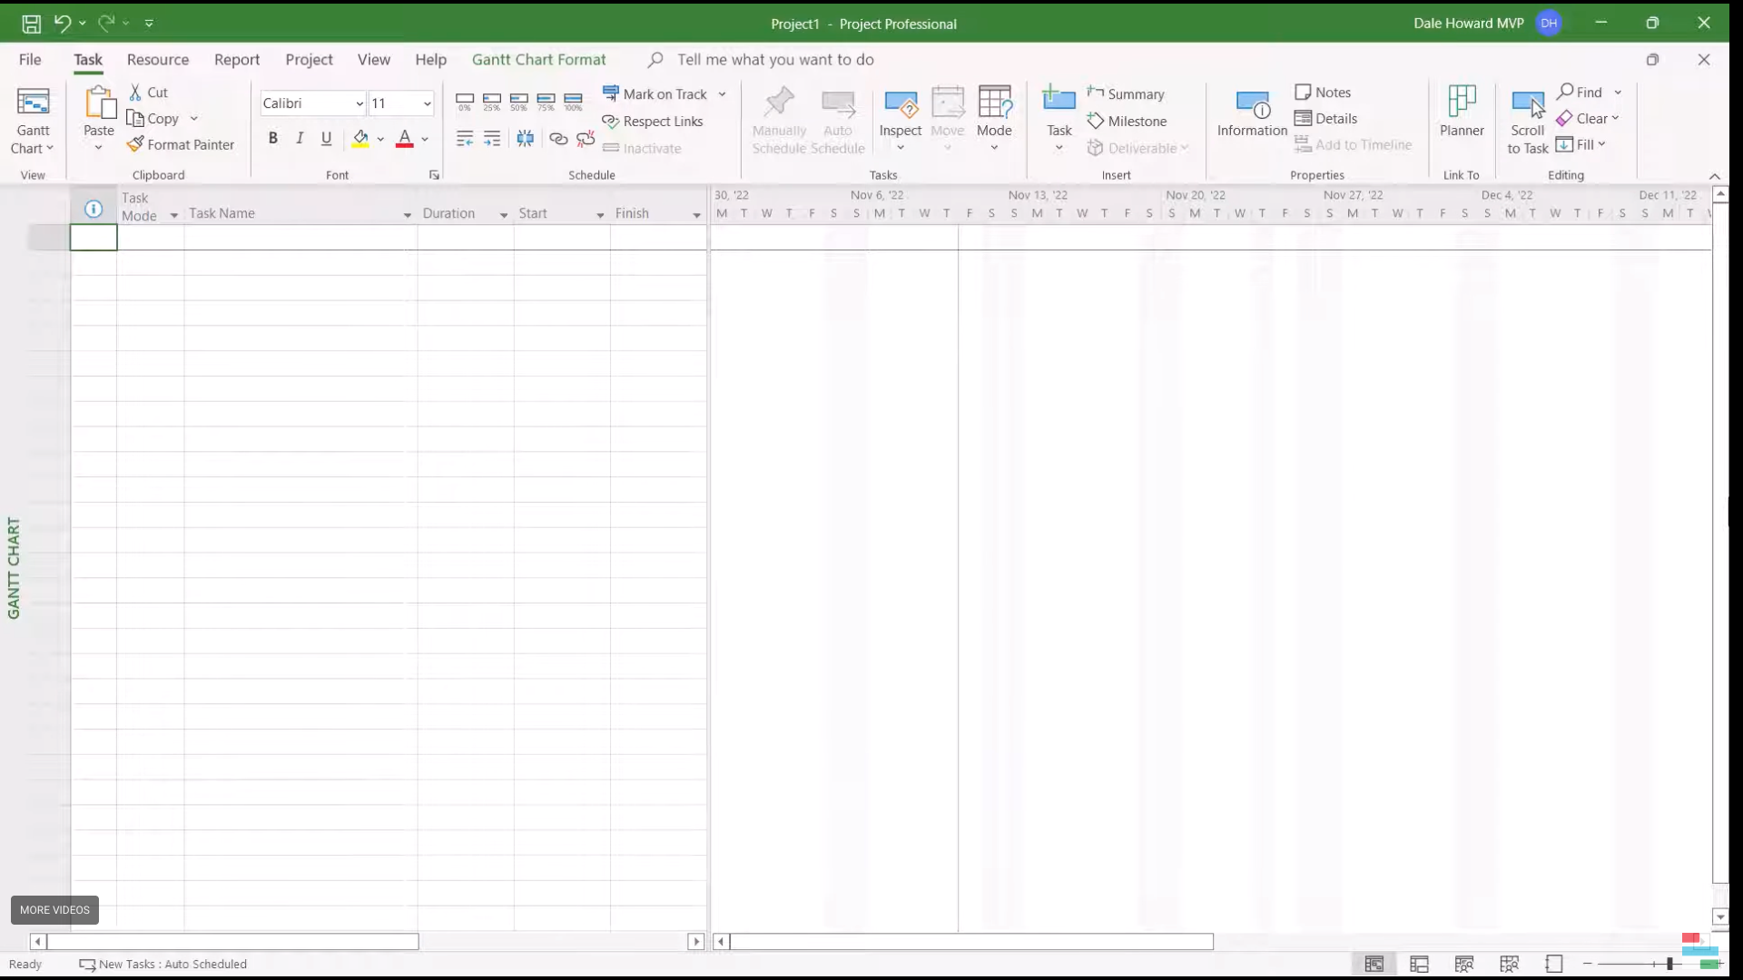
Task: Open the Resource ribbon tab
Action: click(x=158, y=60)
